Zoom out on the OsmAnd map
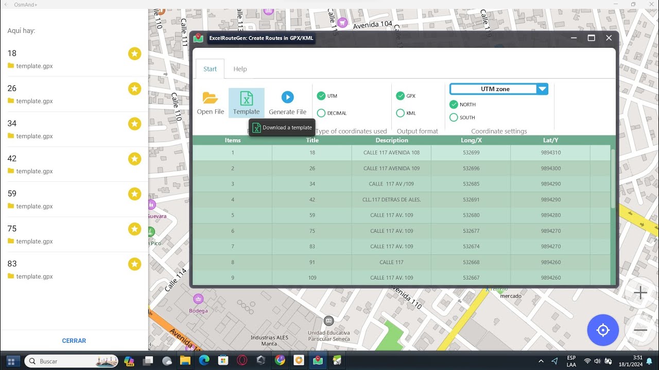Viewport: 659px width, 370px height. (x=640, y=330)
